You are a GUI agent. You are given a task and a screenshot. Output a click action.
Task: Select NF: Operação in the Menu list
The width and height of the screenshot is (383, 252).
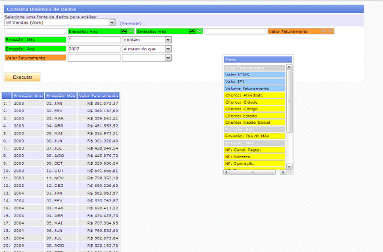tap(254, 163)
